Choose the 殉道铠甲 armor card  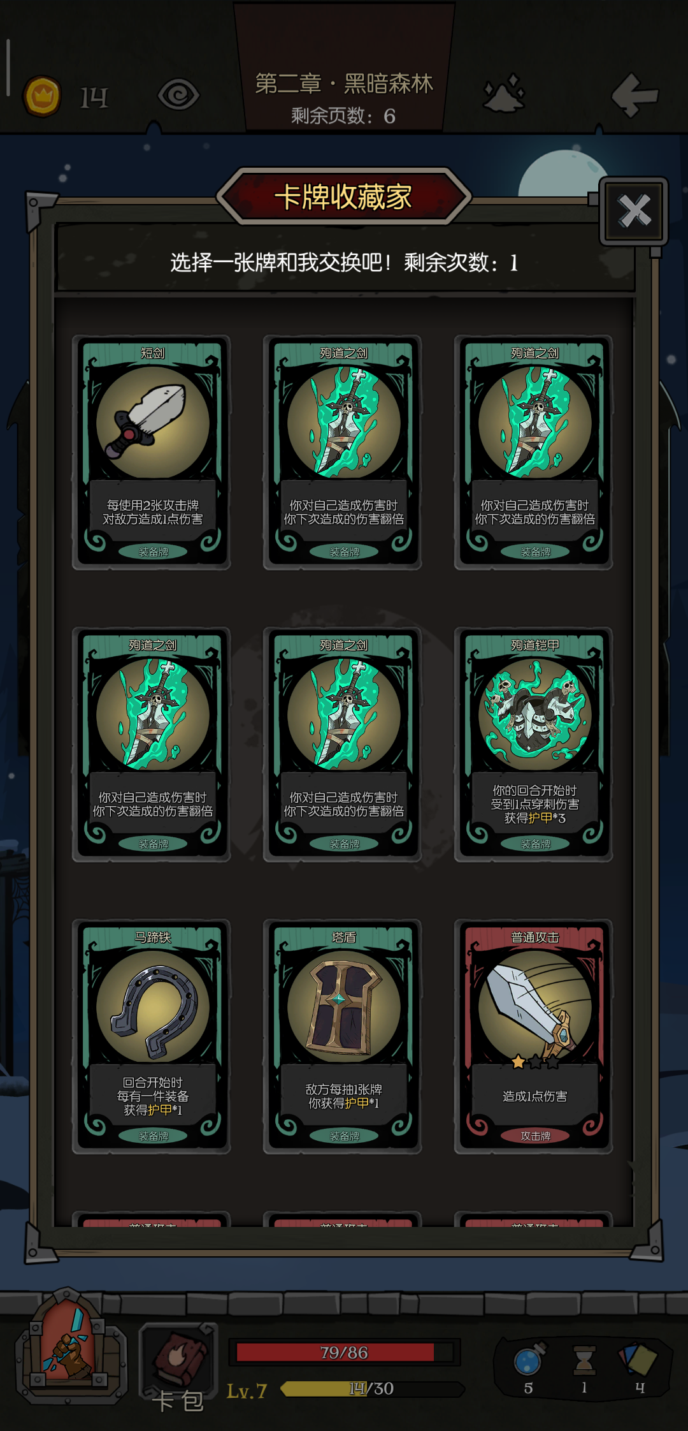534,744
